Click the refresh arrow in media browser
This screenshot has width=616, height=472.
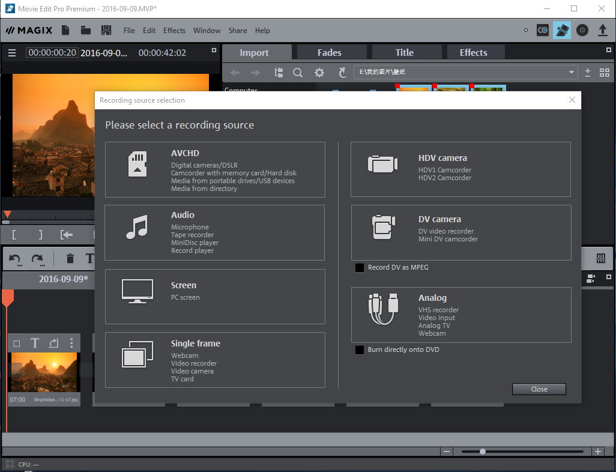(342, 73)
